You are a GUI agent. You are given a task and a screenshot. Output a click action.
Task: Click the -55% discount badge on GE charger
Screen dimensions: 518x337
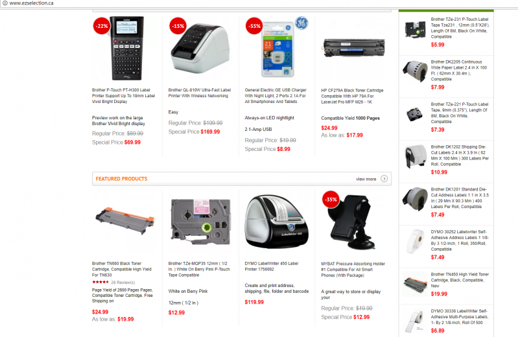(254, 26)
